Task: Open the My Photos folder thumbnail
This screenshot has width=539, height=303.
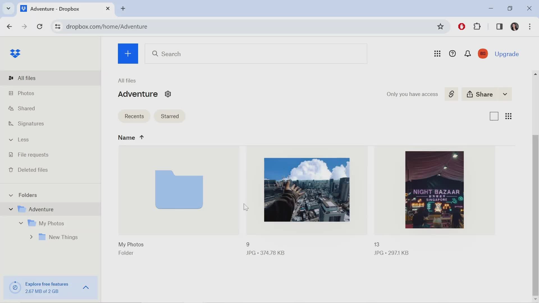Action: pos(179,190)
